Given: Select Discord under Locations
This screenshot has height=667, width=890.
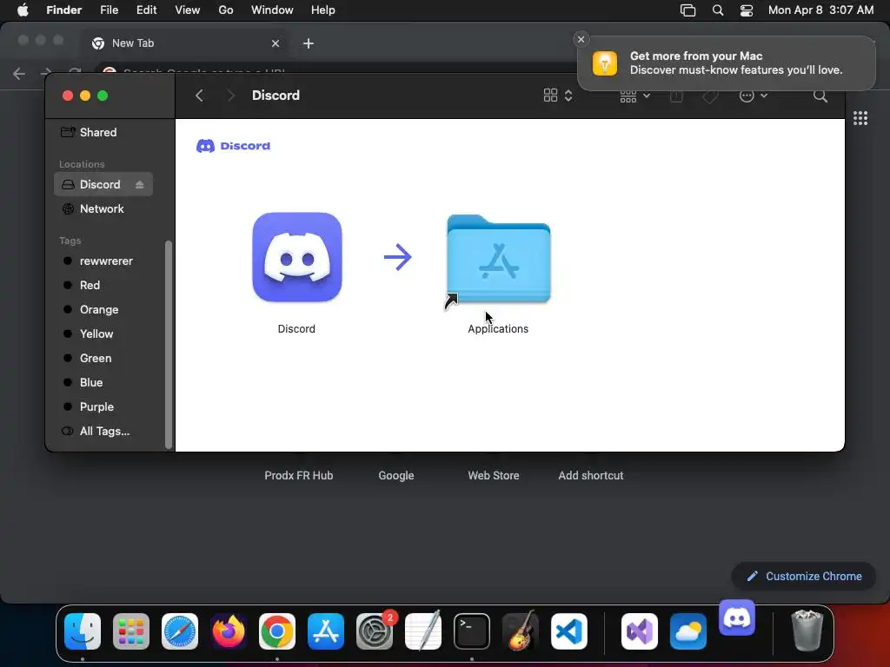Looking at the screenshot, I should tap(103, 184).
